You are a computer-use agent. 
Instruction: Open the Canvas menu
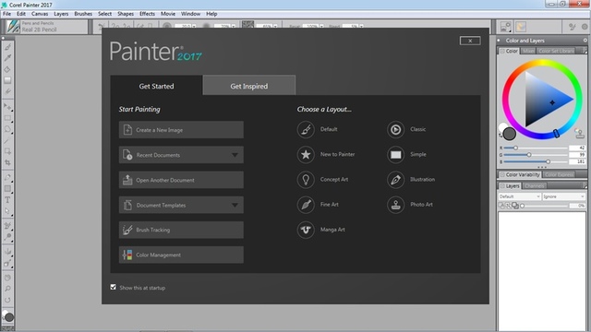[x=40, y=14]
